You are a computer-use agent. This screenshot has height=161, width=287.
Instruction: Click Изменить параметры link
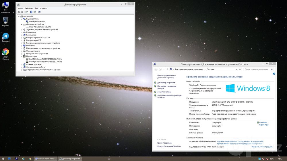tap(263, 124)
